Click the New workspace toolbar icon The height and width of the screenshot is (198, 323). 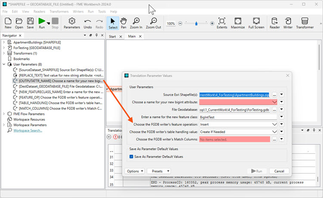8,23
